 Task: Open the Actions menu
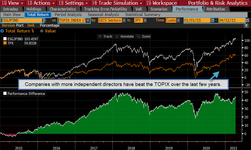41,3
